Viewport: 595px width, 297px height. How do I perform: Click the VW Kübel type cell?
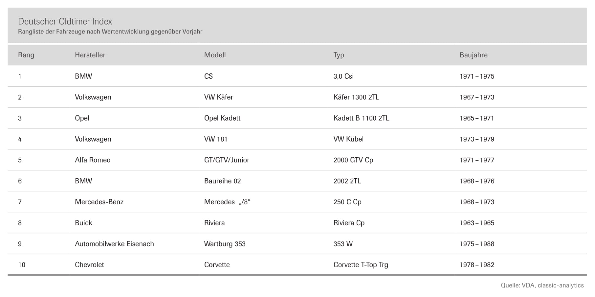[348, 139]
